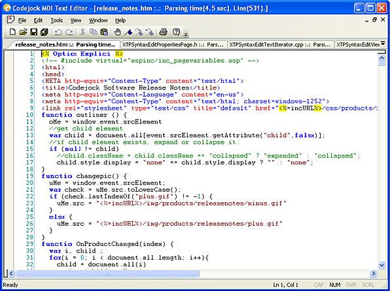This screenshot has width=390, height=291.
Task: Click 'Codejock Software Release Notes' title text
Action: pyautogui.click(x=129, y=87)
